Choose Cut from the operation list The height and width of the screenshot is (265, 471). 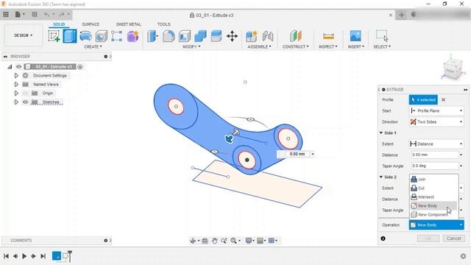[433, 188]
